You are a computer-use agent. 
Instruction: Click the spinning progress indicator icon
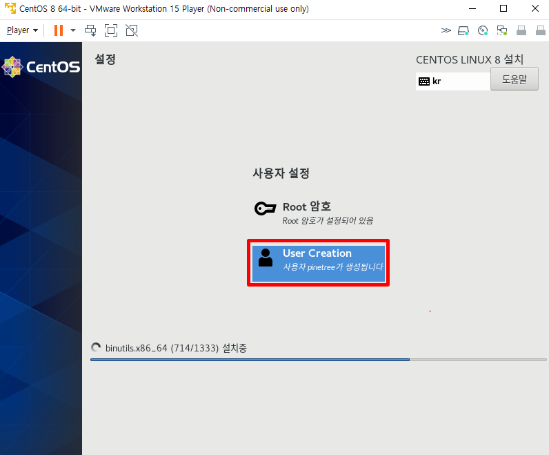pos(96,348)
